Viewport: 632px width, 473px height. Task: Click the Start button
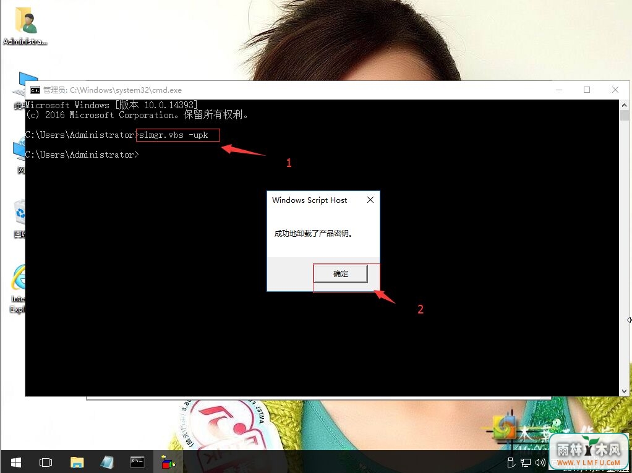click(15, 462)
